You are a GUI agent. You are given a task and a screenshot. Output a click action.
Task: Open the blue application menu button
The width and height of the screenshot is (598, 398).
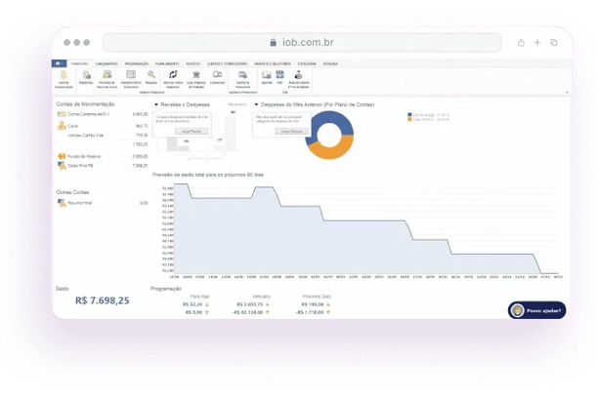pyautogui.click(x=59, y=63)
